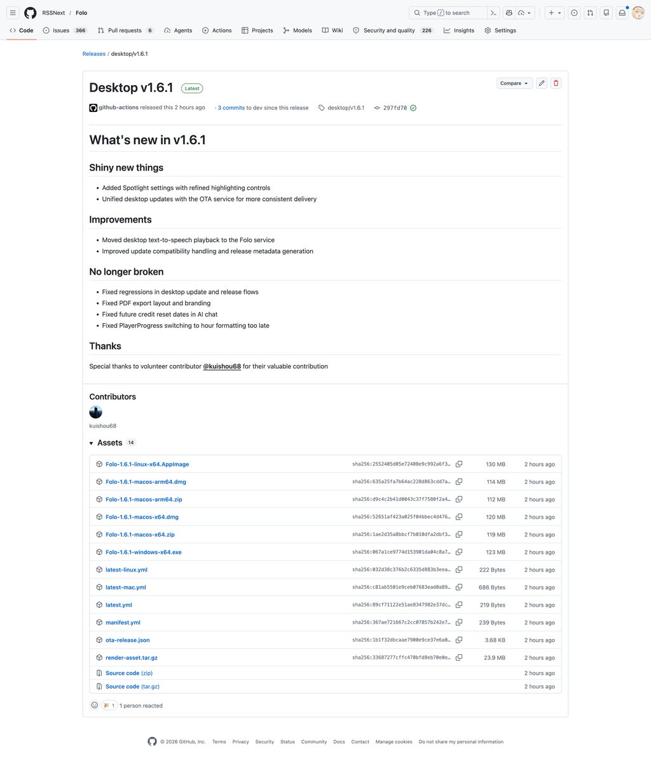Open the Insights tab

coord(459,31)
